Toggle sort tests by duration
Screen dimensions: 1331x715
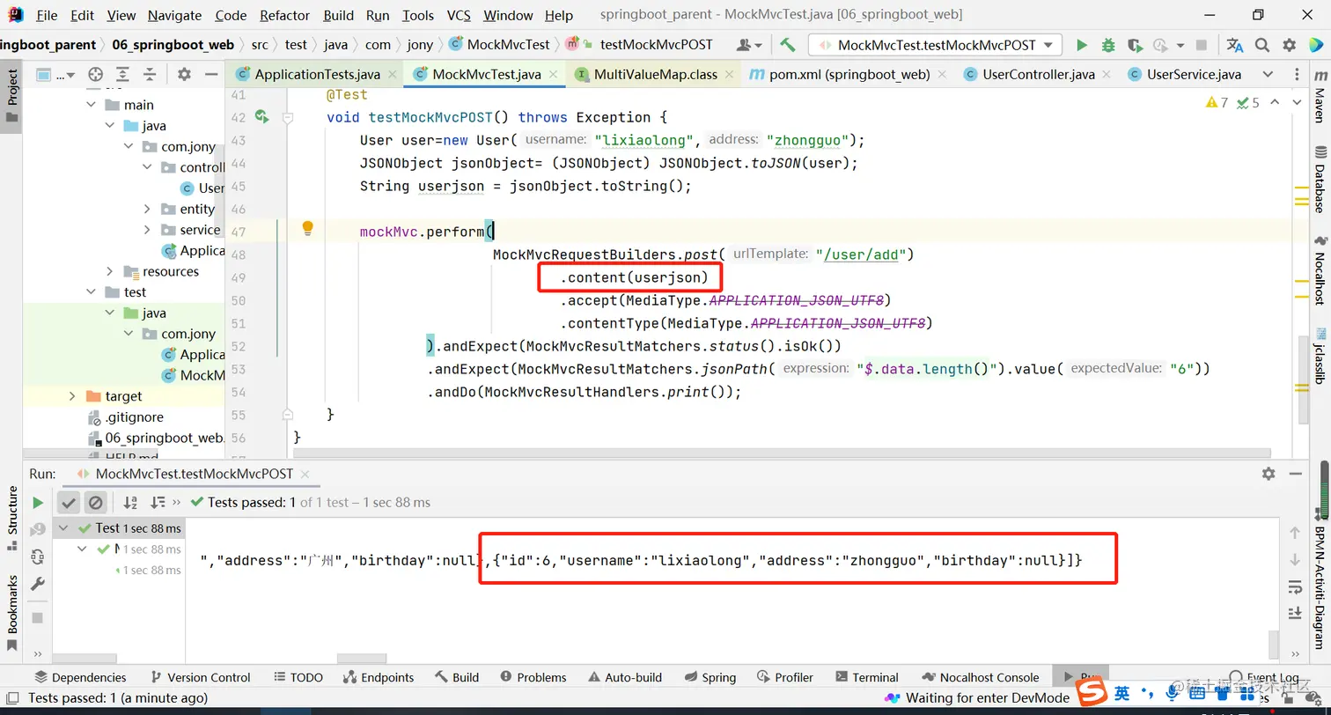click(158, 503)
